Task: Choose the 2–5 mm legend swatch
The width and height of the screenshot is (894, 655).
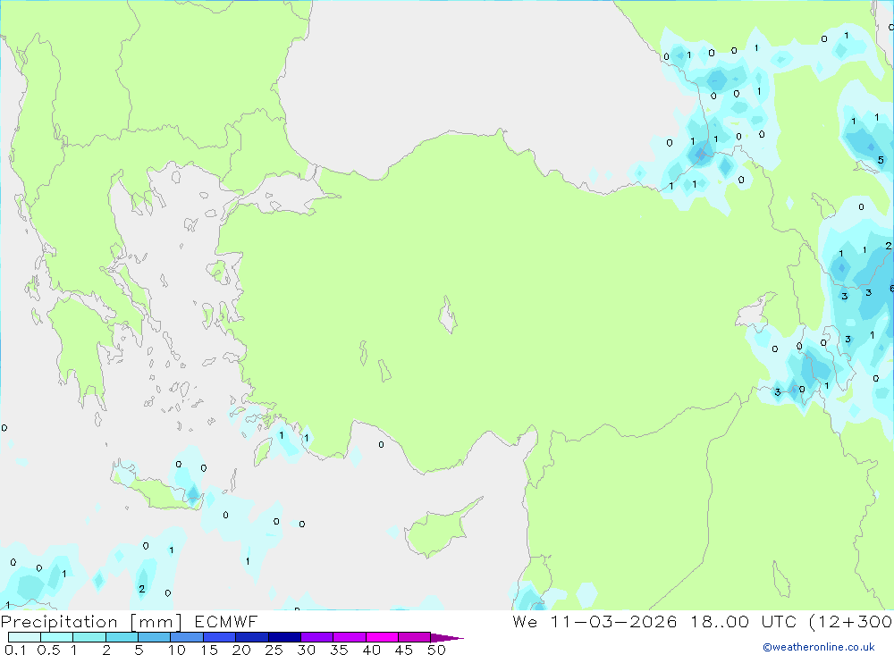Action: coord(122,637)
